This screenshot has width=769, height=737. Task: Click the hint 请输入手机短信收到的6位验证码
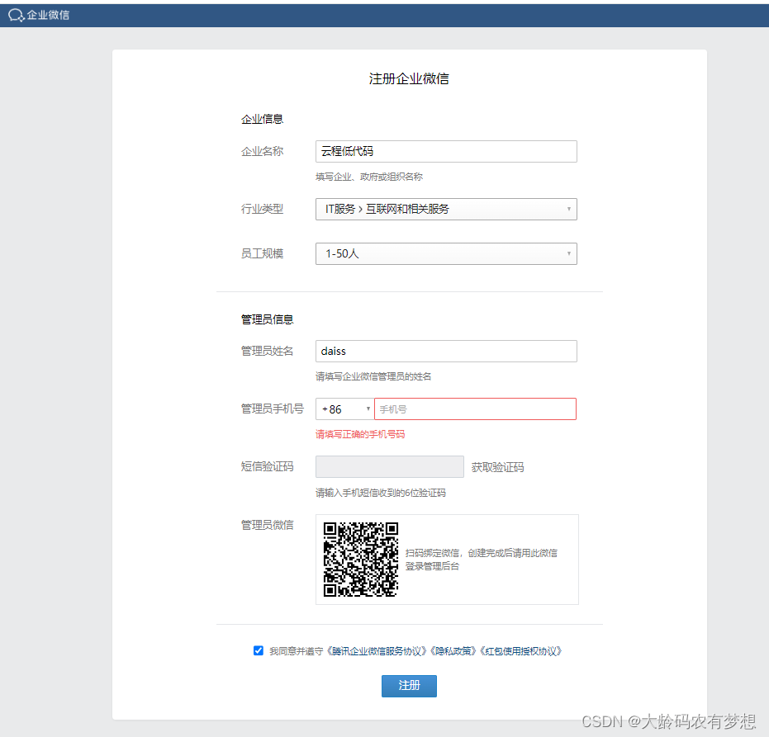click(x=381, y=493)
